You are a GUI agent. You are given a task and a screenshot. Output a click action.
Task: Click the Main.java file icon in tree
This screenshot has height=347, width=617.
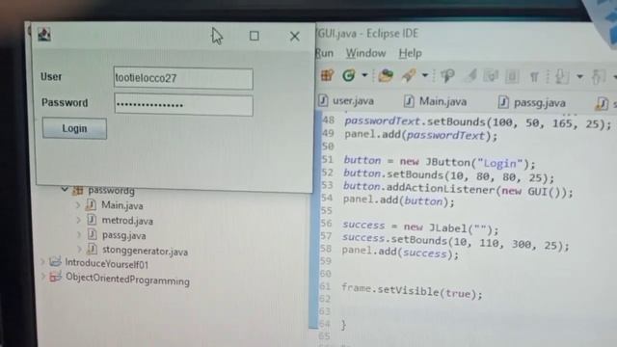coord(91,204)
